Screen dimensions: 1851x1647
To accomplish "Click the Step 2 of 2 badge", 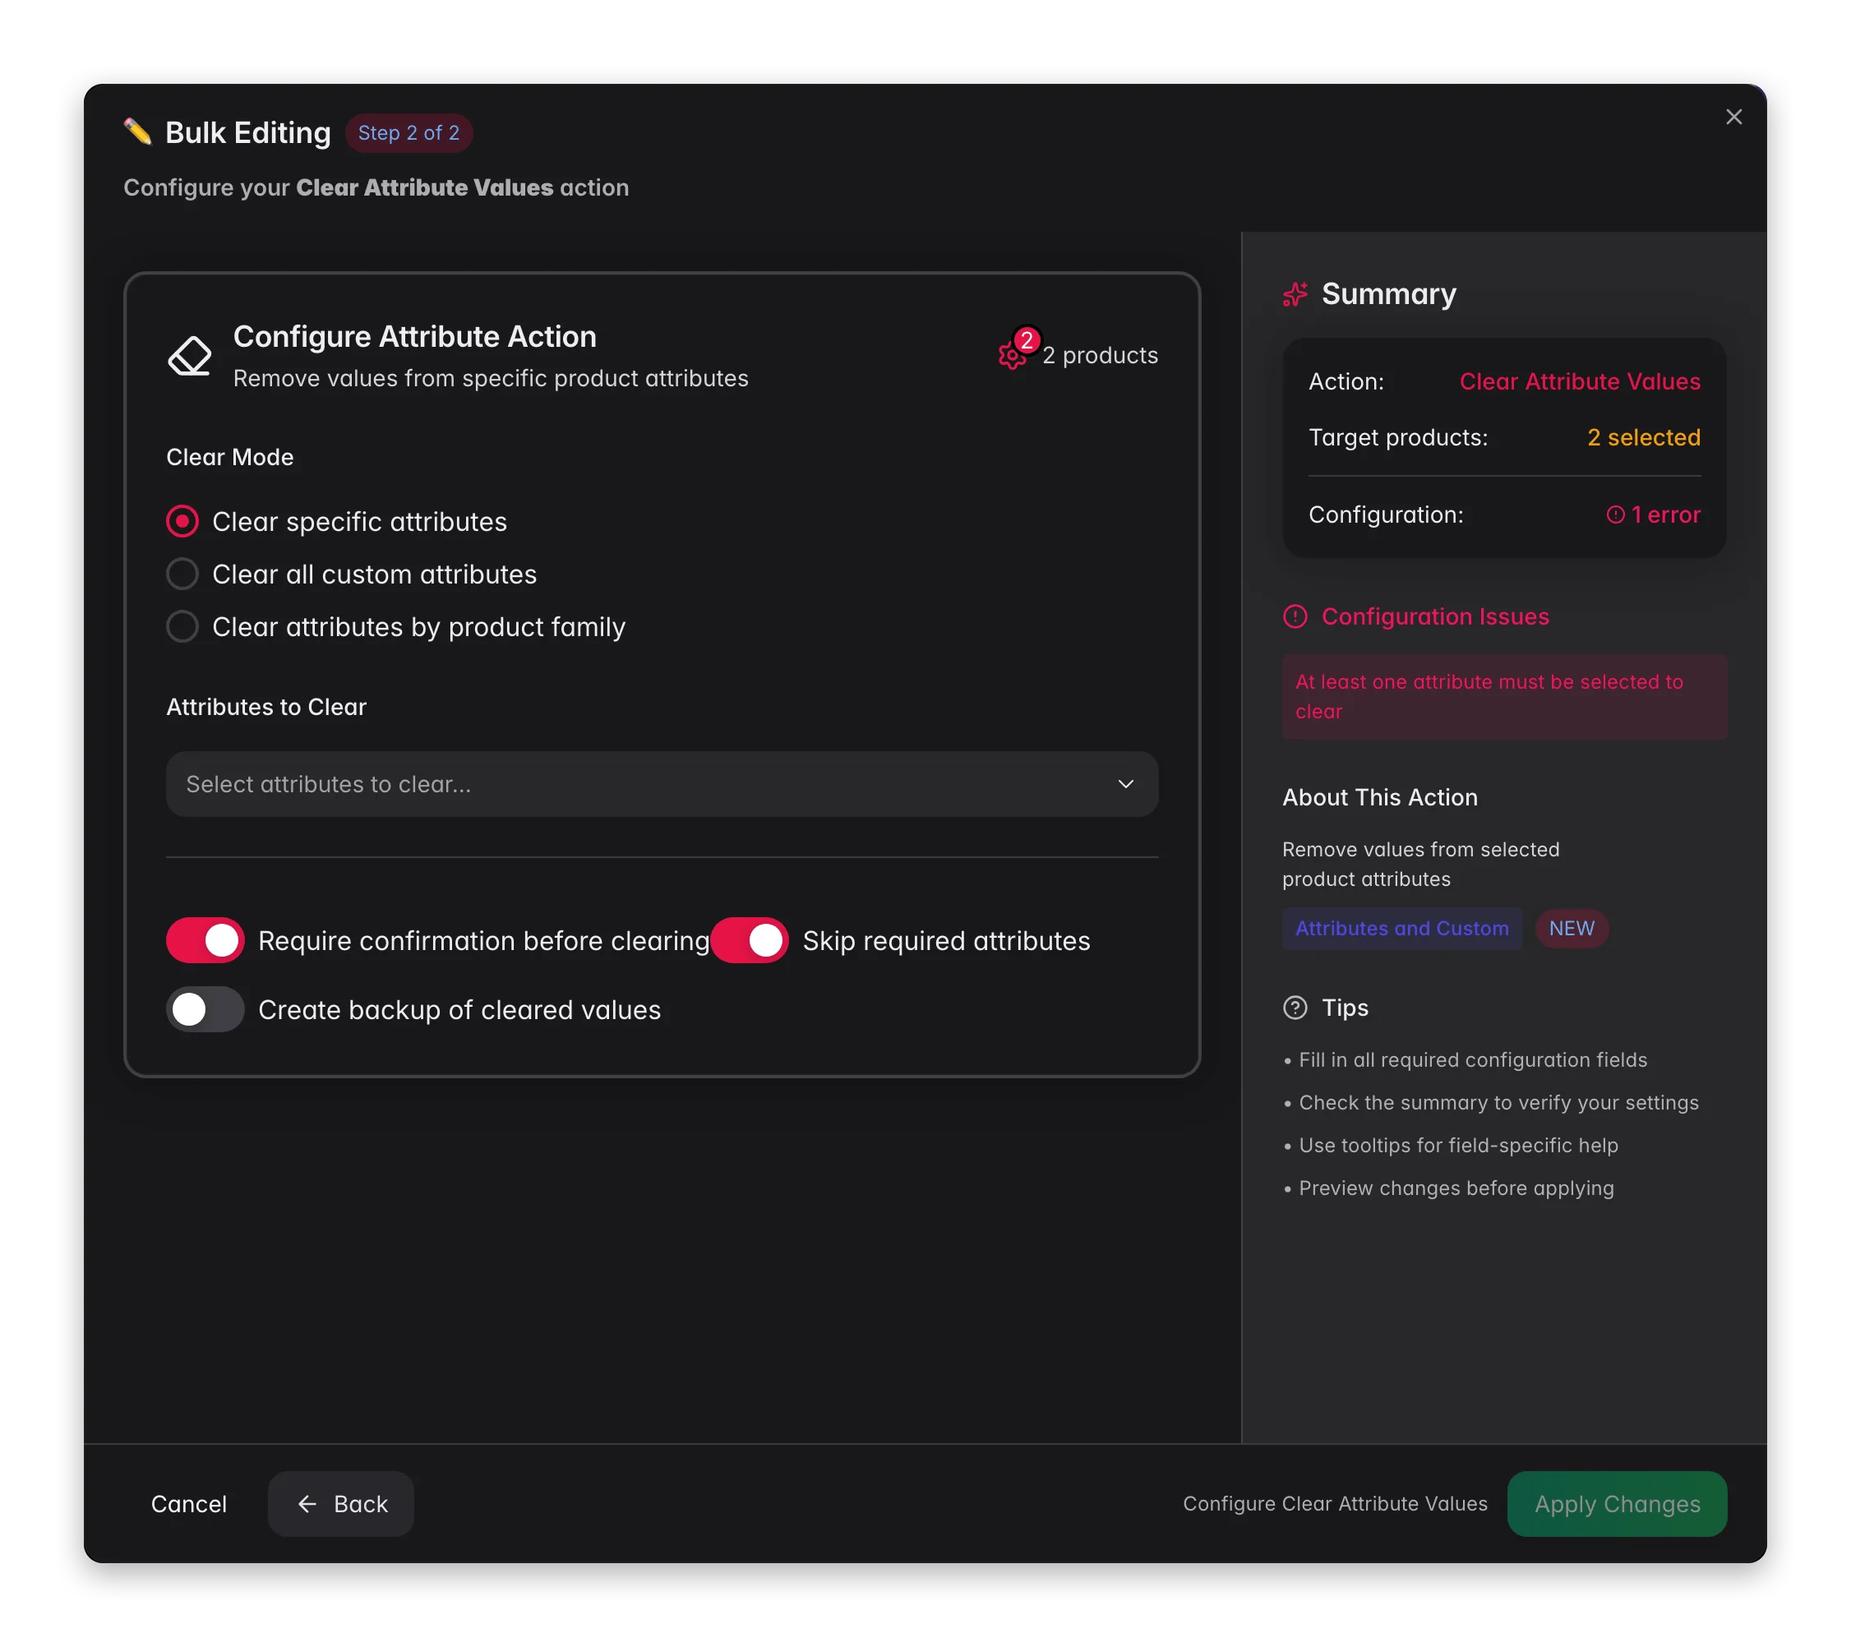I will coord(409,133).
